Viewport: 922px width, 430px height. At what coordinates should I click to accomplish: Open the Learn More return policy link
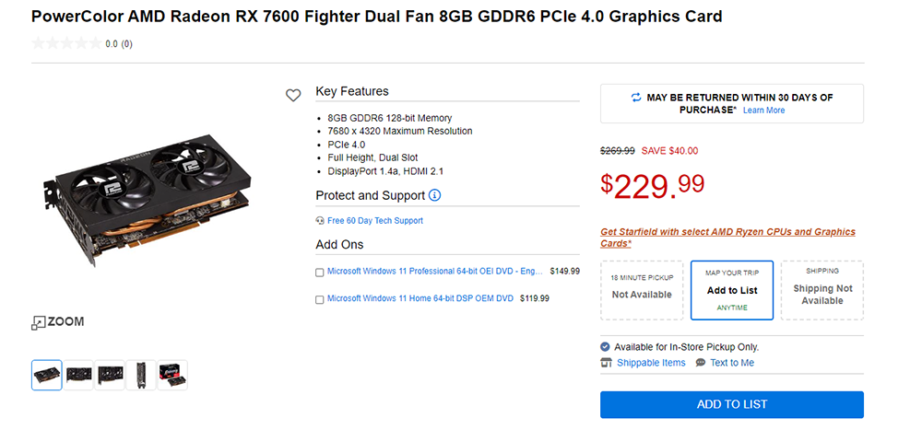coord(763,110)
